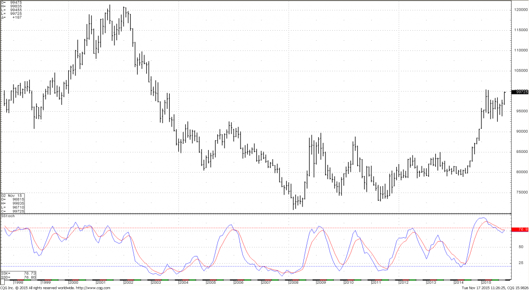Image resolution: width=529 pixels, height=290 pixels.
Task: Open the http://www.cqg.com link
Action: [95, 288]
